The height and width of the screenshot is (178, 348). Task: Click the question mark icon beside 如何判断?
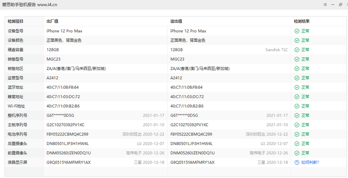coord(297,163)
